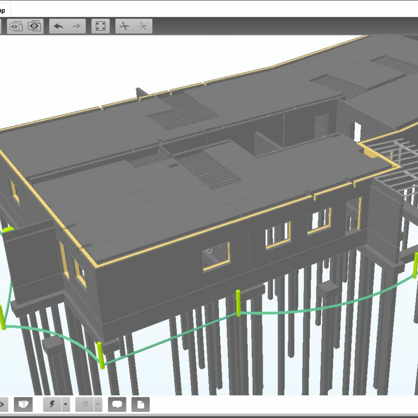This screenshot has height=418, width=418.
Task: Fit the model to the screen
Action: [101, 26]
